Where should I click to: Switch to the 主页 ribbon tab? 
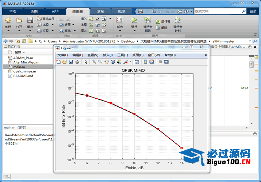point(13,11)
